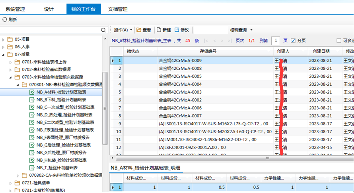The height and width of the screenshot is (193, 354).
Task: Select row with 合金钢42CrMoA-0005
Action: click(x=180, y=76)
